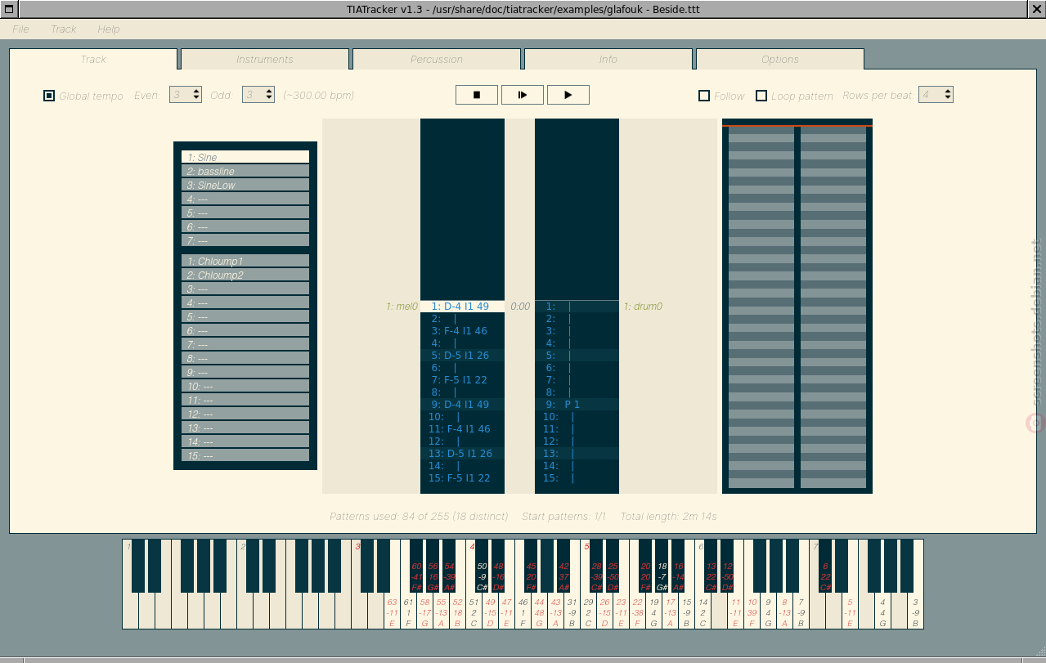Click the drum0 pattern label
This screenshot has height=663, width=1046.
point(643,307)
